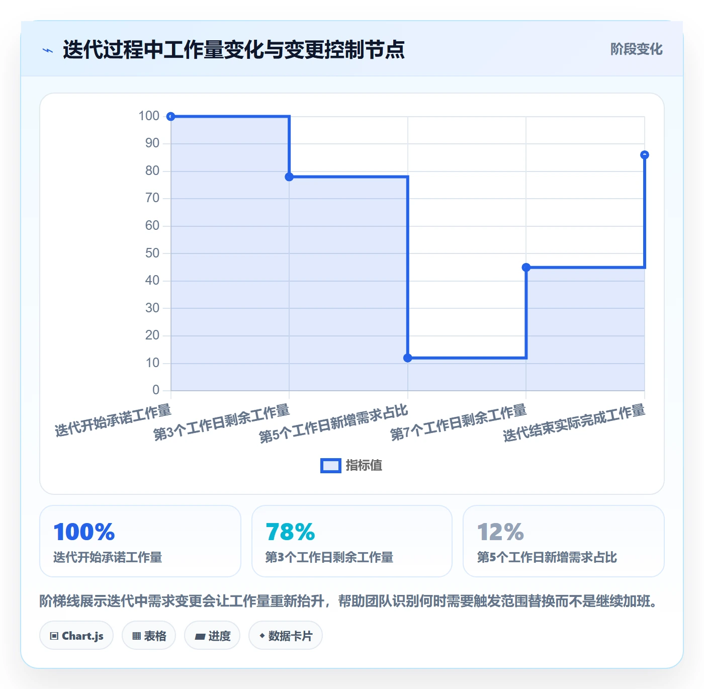Open the 100% 迭代开始承诺工作量 card
The height and width of the screenshot is (689, 704).
tap(140, 541)
